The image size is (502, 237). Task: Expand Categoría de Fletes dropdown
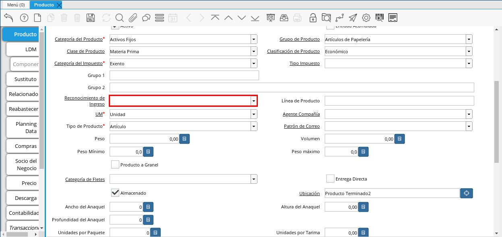[x=254, y=179]
